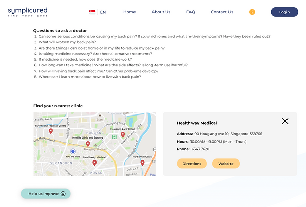The height and width of the screenshot is (207, 306).
Task: Select the Medlife Clinic and Surgery pin
Action: pyautogui.click(x=88, y=144)
